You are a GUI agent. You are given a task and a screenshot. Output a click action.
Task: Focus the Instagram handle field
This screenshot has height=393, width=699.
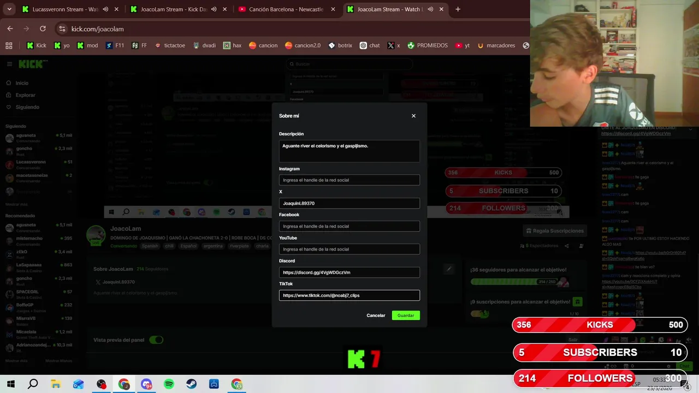pyautogui.click(x=349, y=180)
